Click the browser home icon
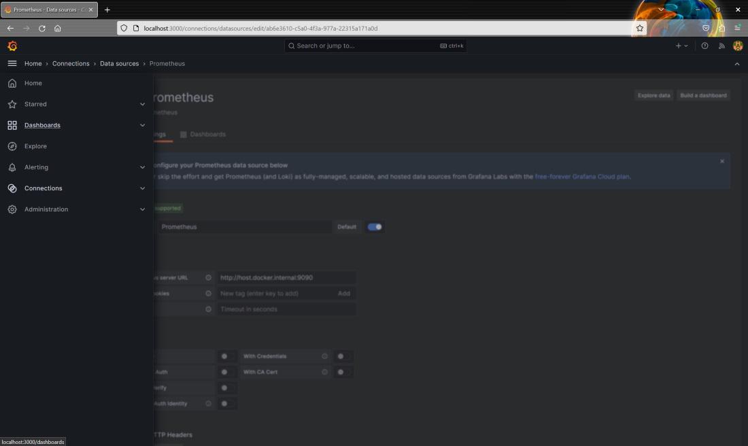 [58, 28]
